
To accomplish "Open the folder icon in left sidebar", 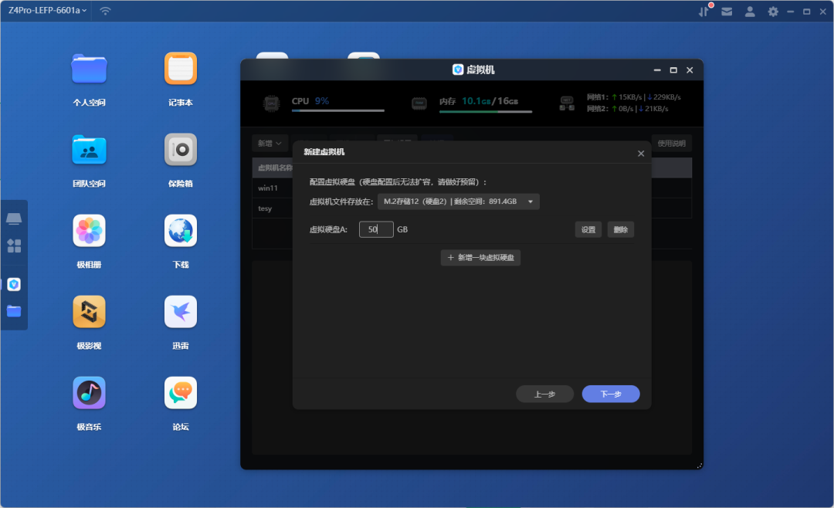I will point(14,311).
